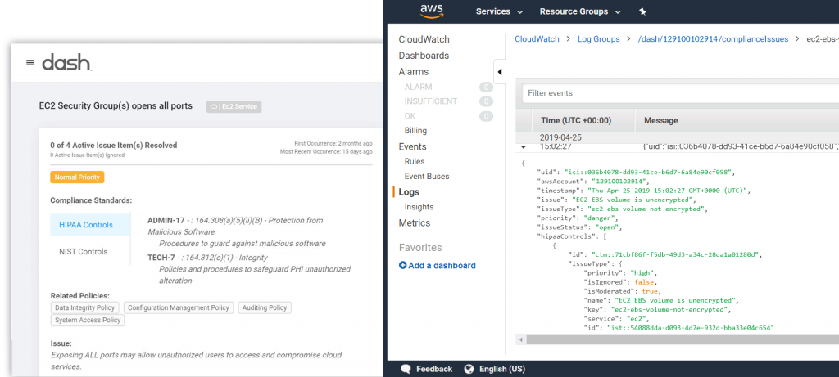Open the dash hamburger menu
This screenshot has width=839, height=377.
[30, 62]
